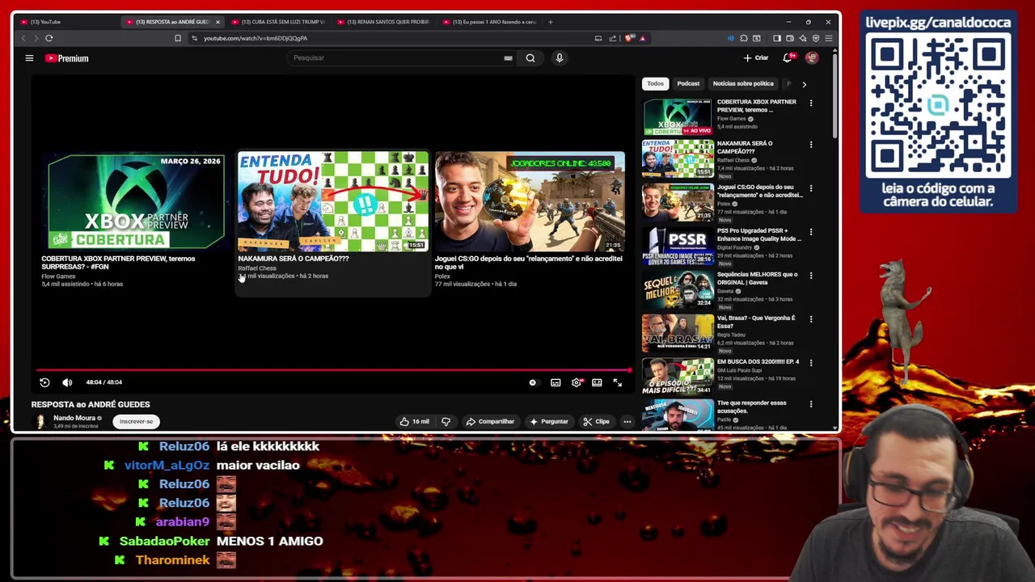The height and width of the screenshot is (582, 1035).
Task: Bookmark this page icon
Action: point(178,38)
